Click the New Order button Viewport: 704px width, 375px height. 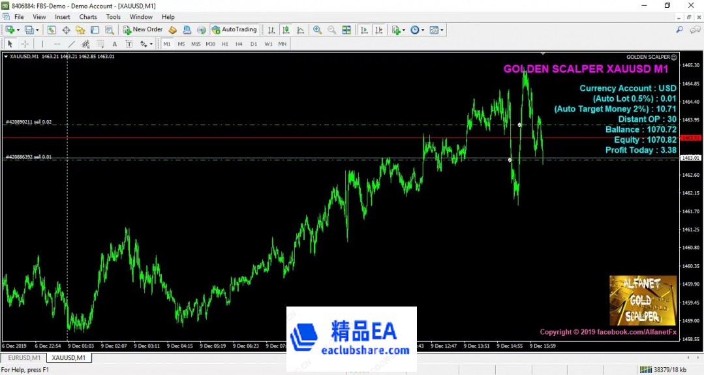coord(143,29)
